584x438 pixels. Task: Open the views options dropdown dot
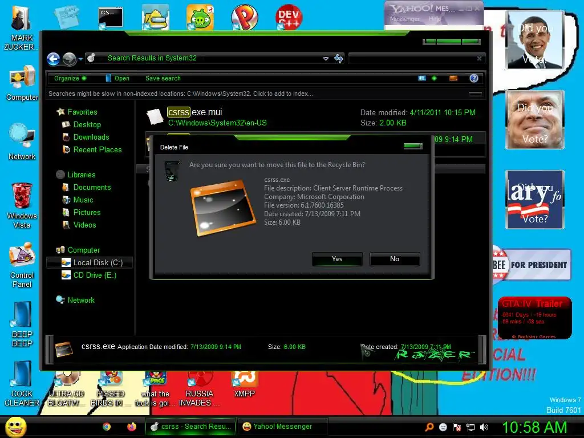coord(434,78)
